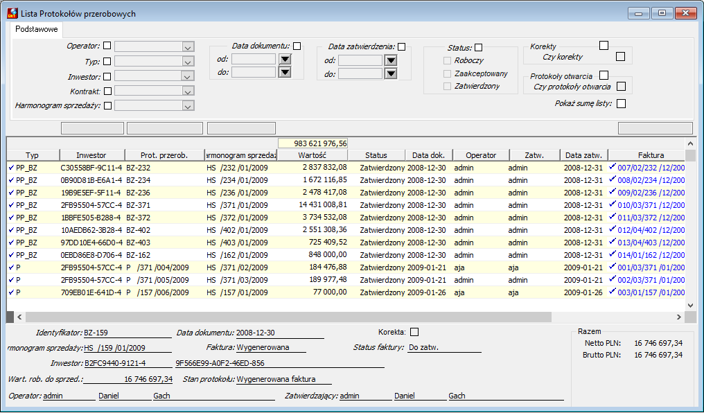Screen dimensions: 704x413
Task: Sort by the Status column header
Action: pos(376,155)
